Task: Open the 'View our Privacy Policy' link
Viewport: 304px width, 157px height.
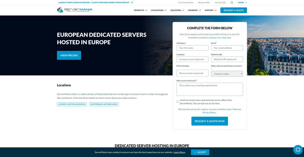Action: pos(222,111)
